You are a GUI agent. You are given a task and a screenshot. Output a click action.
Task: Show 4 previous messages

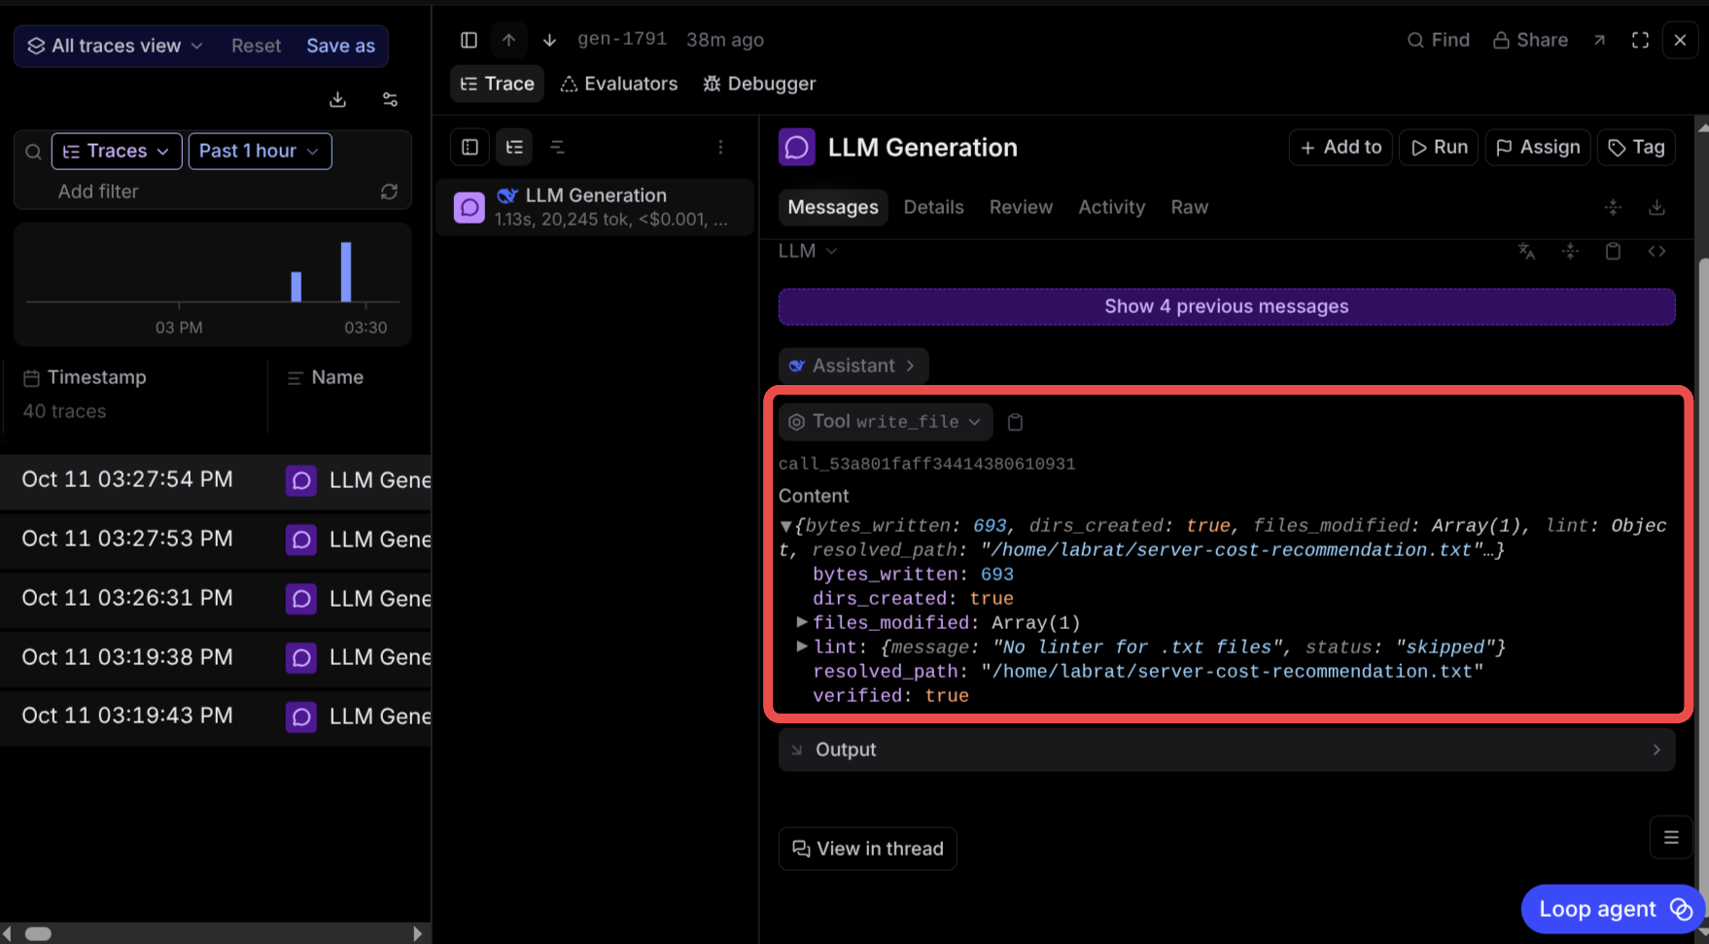coord(1227,306)
